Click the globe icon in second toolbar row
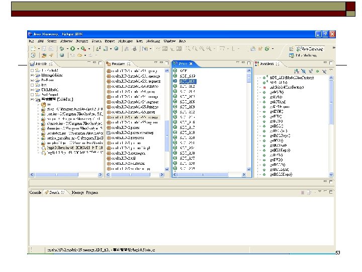Screen dimensions: 362x272 (x=62, y=55)
